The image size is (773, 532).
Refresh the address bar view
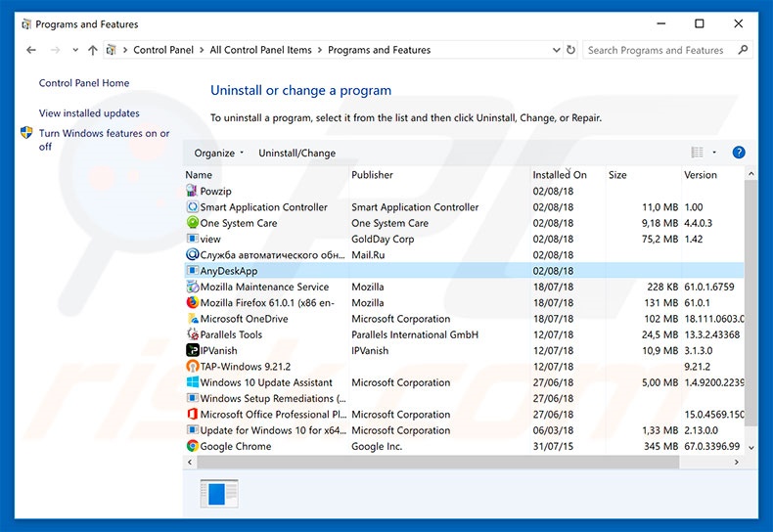pyautogui.click(x=570, y=50)
